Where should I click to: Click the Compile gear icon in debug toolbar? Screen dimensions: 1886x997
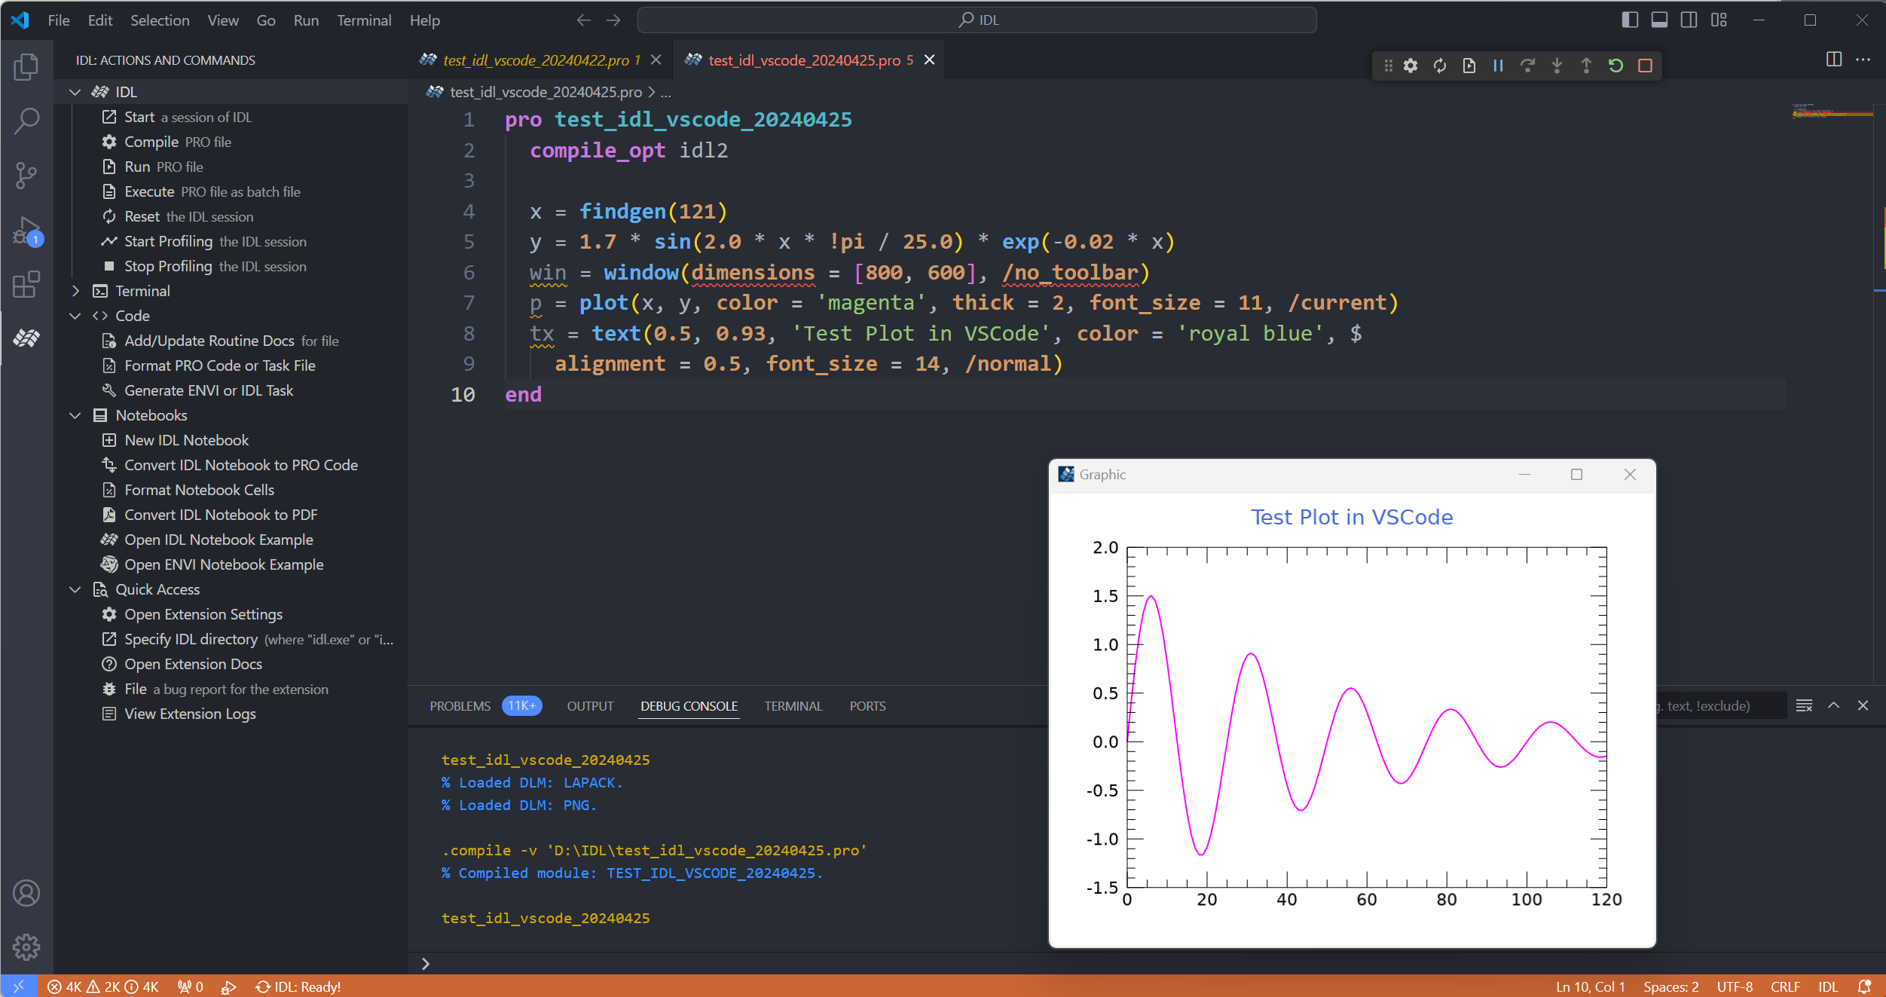1411,66
